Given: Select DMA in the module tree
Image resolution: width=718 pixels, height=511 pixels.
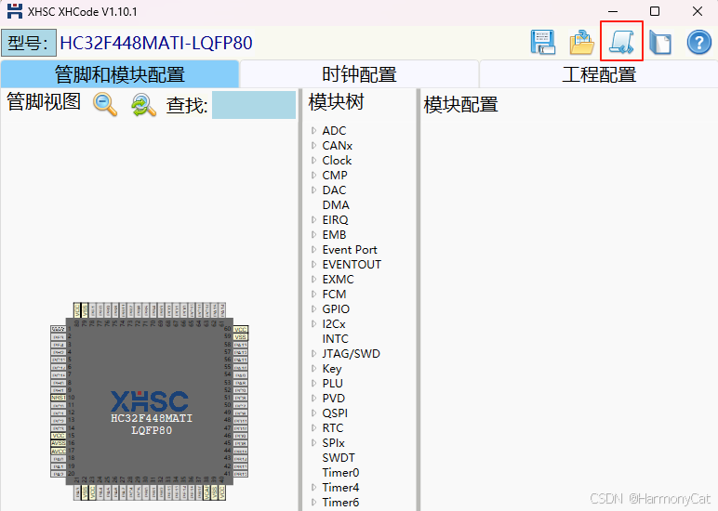Looking at the screenshot, I should coord(336,205).
